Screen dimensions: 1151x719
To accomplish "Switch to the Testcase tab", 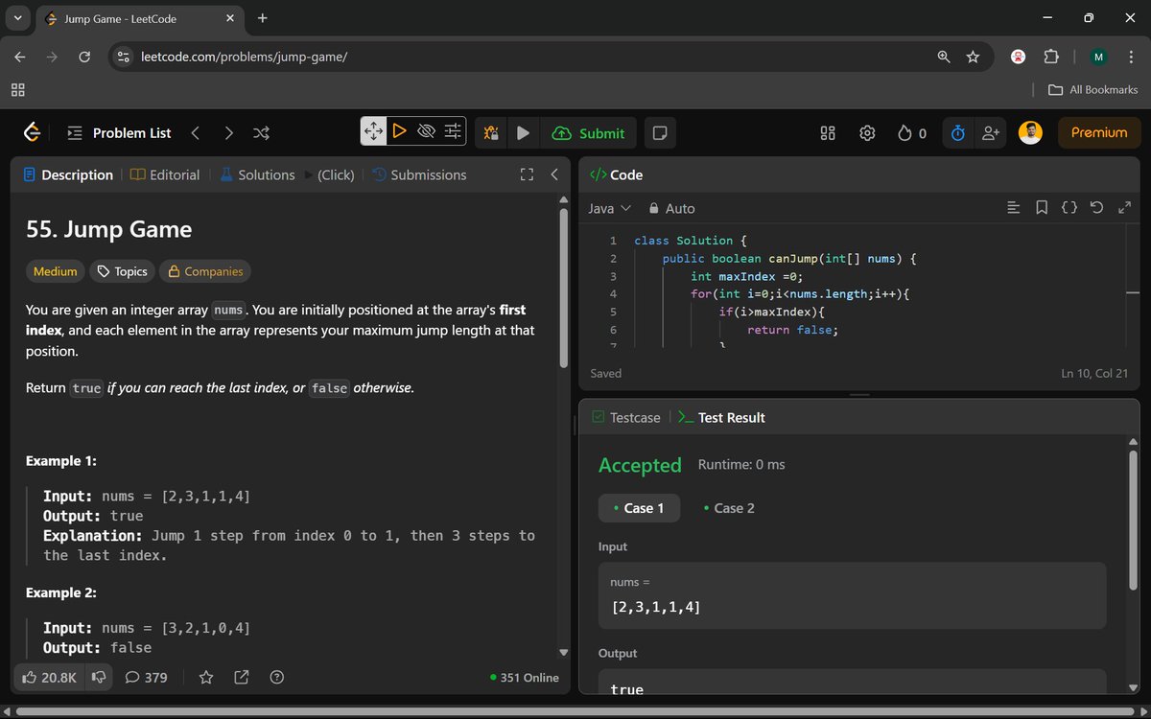I will (626, 417).
